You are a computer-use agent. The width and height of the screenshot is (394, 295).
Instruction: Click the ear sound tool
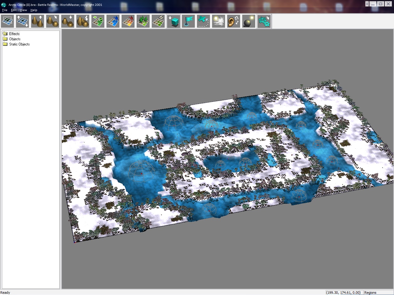234,22
